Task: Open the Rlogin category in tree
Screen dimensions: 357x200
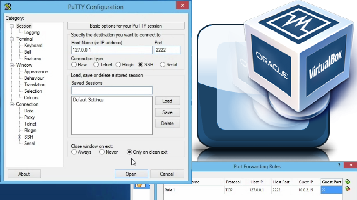Action: click(30, 131)
